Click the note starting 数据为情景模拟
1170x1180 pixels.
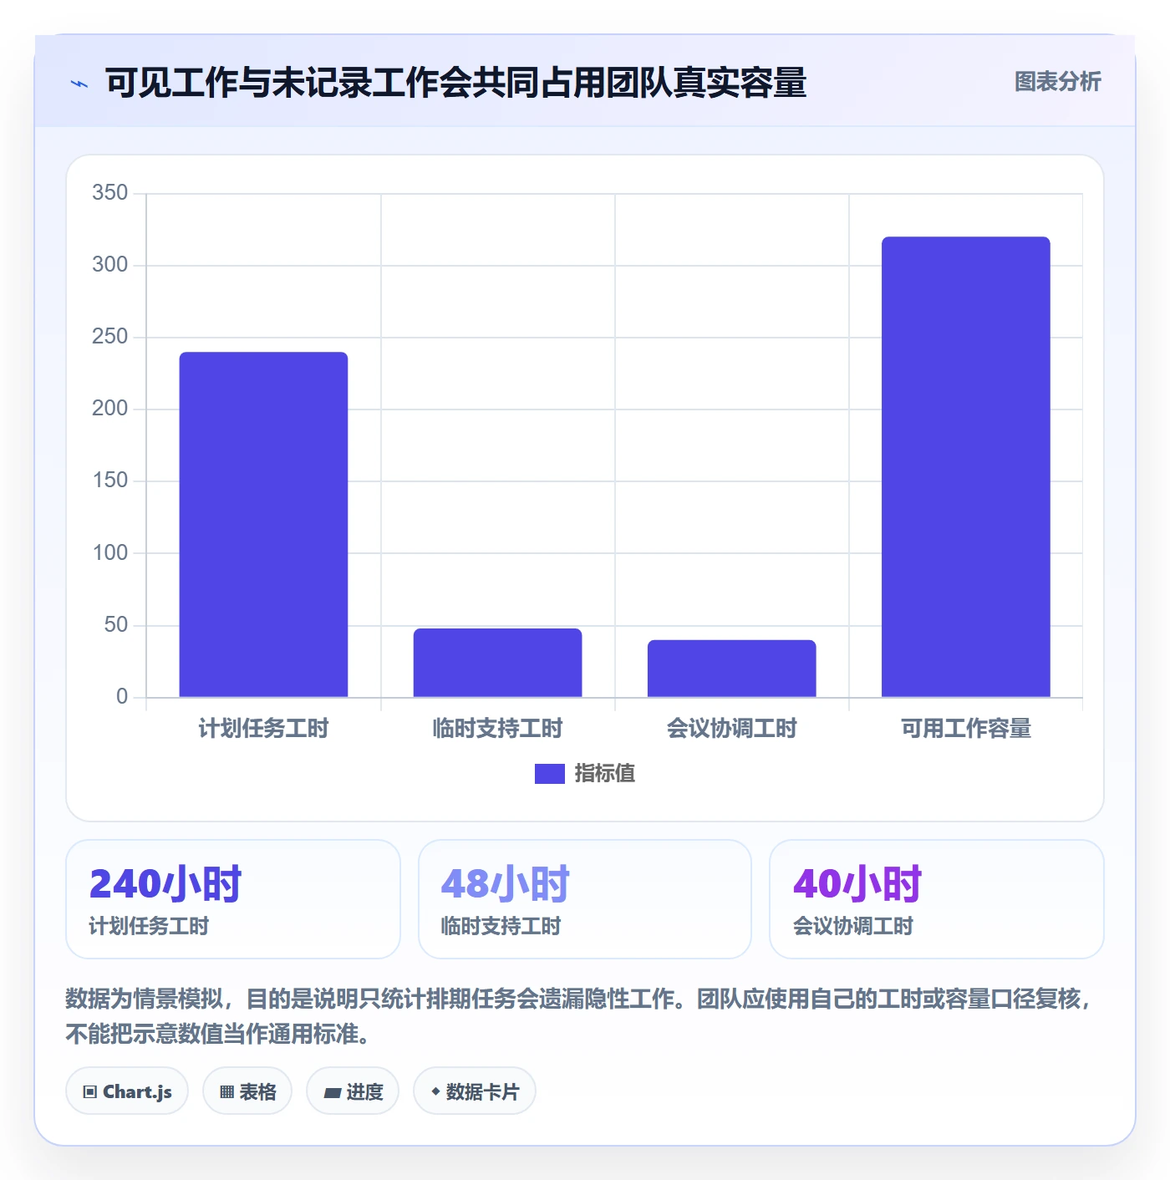point(578,1016)
